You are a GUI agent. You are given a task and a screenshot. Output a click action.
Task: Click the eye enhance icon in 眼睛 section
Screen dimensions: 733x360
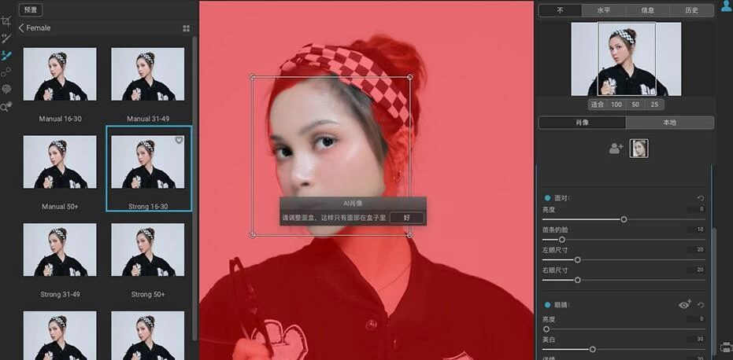pyautogui.click(x=684, y=304)
